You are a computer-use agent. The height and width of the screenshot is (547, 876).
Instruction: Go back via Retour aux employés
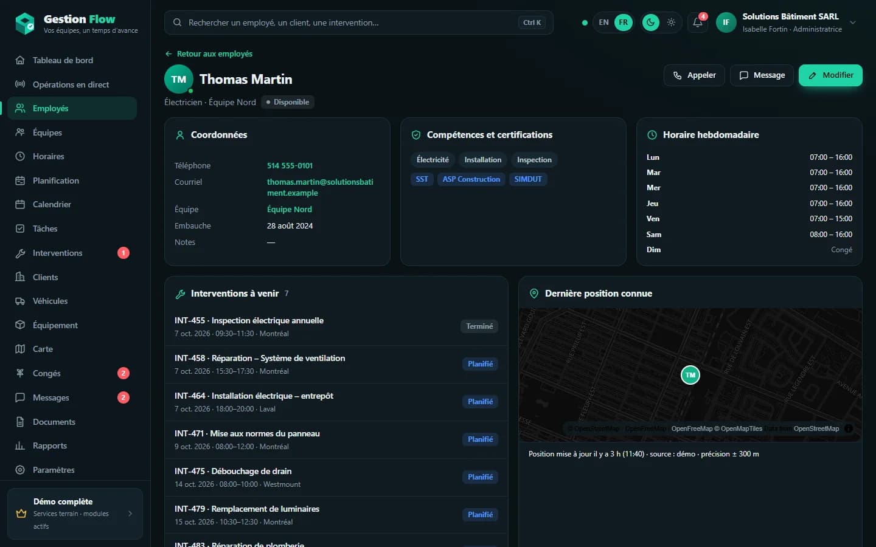(x=209, y=54)
